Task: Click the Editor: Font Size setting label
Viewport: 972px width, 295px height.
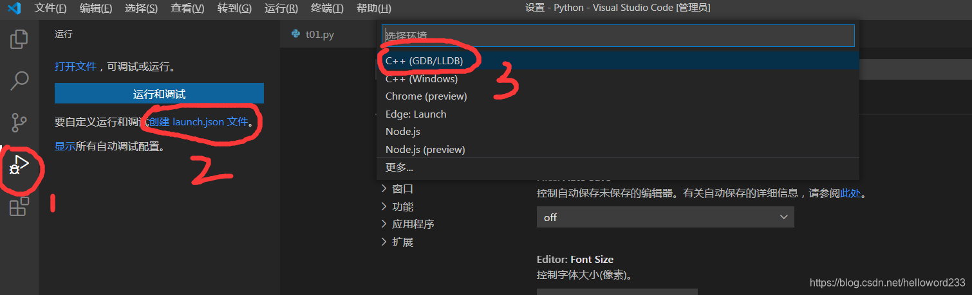Action: [575, 260]
